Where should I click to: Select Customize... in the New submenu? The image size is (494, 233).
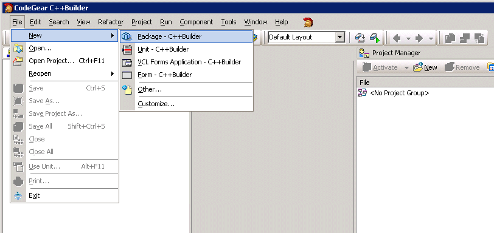(186, 104)
